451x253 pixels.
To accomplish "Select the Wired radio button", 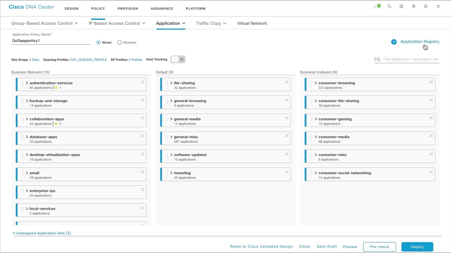I will 98,43.
